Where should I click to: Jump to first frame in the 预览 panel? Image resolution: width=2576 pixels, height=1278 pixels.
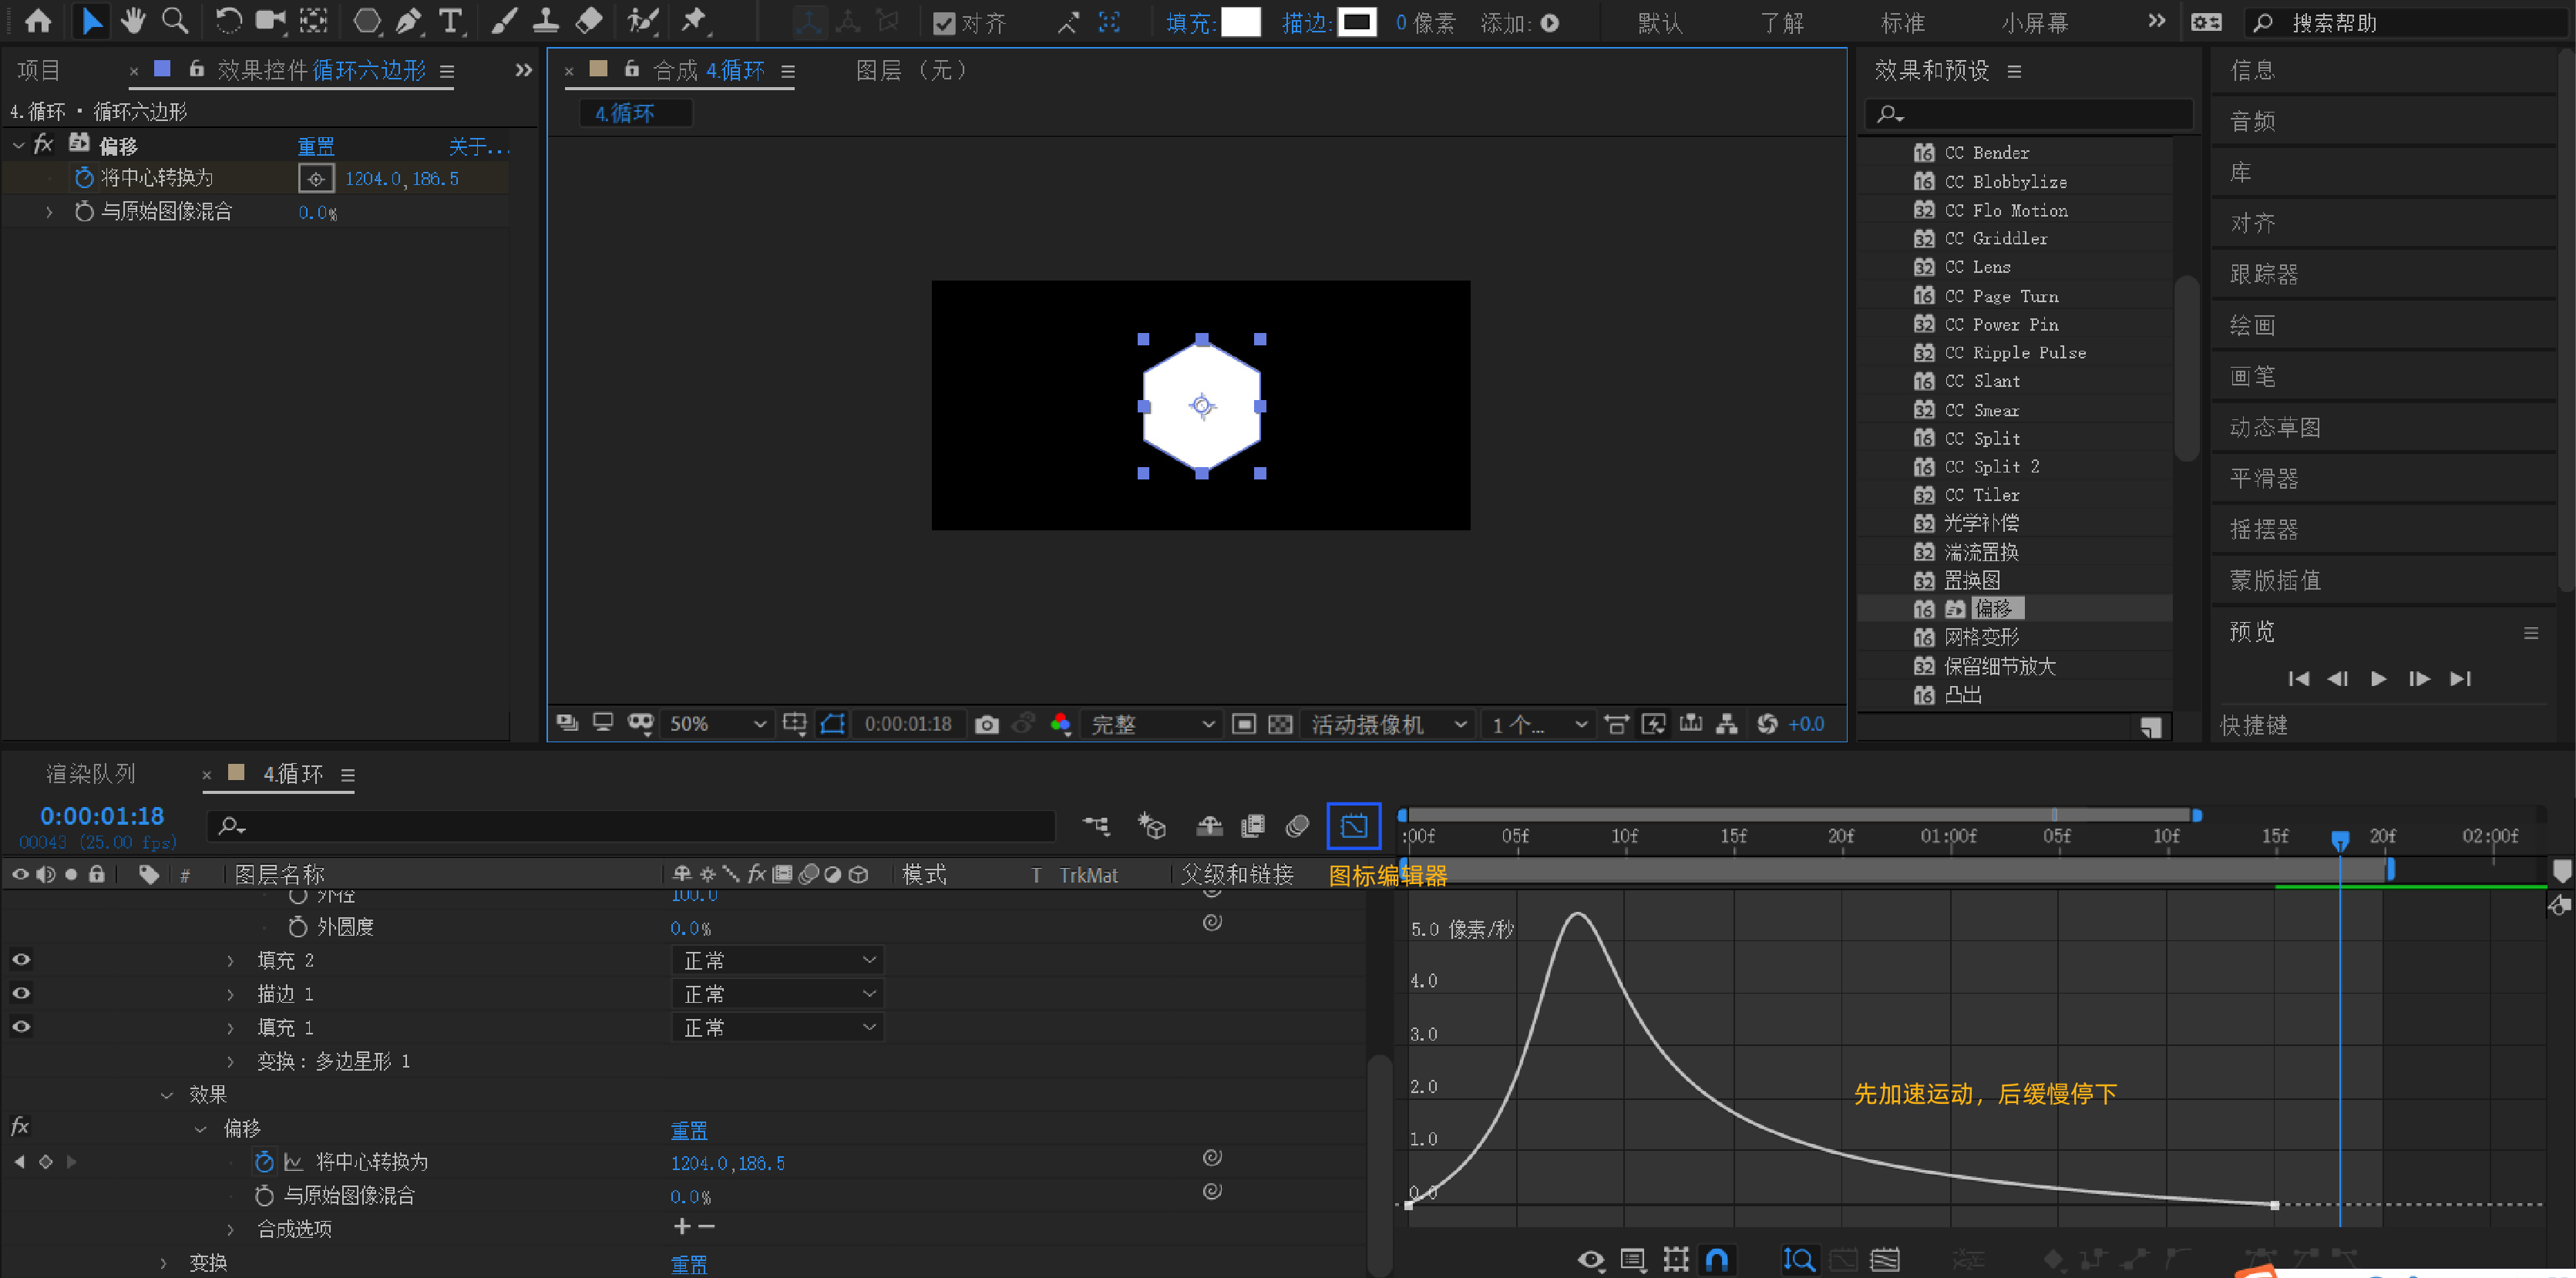pyautogui.click(x=2298, y=679)
